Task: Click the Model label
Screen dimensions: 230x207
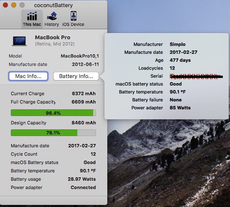Action: point(15,56)
